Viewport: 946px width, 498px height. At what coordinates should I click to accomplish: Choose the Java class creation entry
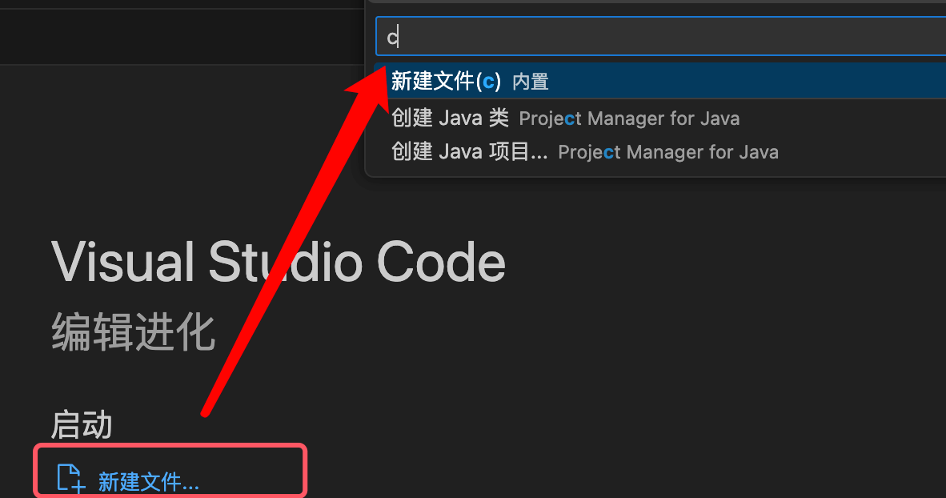tap(450, 118)
